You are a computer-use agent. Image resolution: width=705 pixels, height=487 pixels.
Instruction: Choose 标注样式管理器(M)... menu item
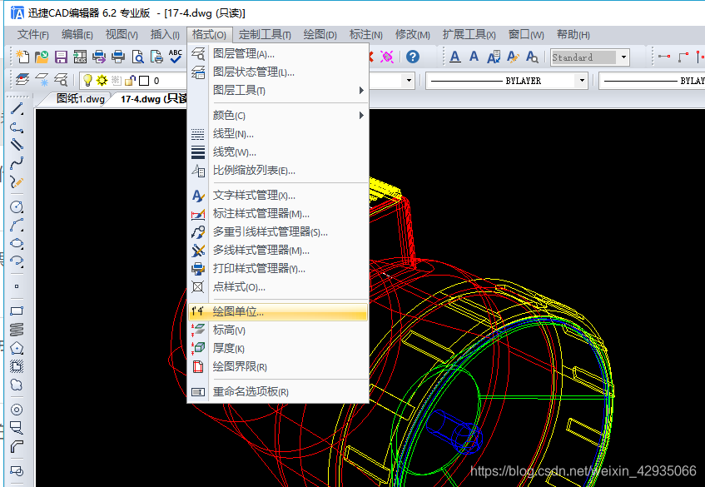(x=278, y=214)
